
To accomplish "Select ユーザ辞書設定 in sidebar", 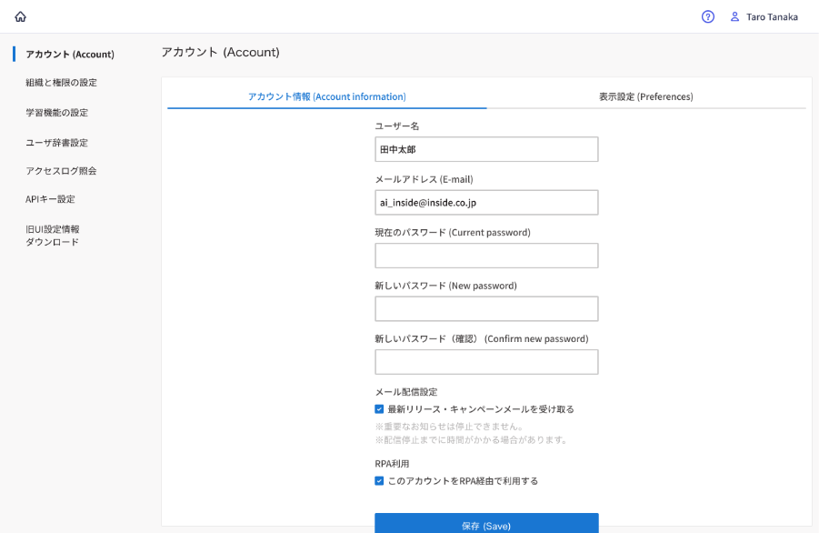I will tap(56, 143).
